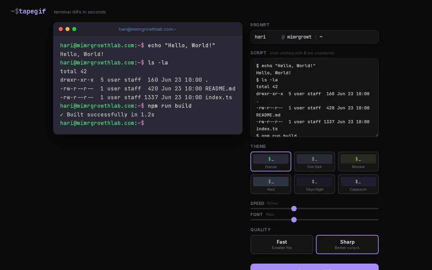Viewport: 432px width, 270px height.
Task: Select the Dracula theme
Action: tap(271, 161)
